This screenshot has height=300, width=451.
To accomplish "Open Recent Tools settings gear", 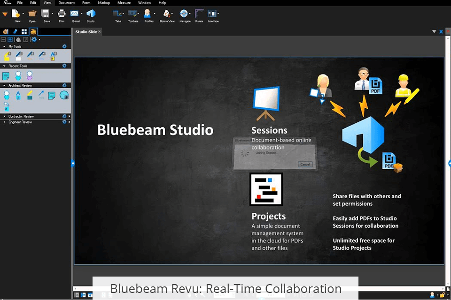I will pos(64,66).
